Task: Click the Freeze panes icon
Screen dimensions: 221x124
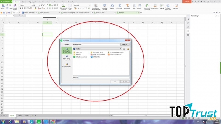Action: pyautogui.click(x=162, y=6)
